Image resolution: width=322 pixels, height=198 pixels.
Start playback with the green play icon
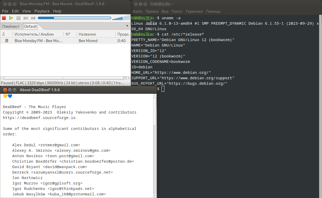tap(11, 18)
